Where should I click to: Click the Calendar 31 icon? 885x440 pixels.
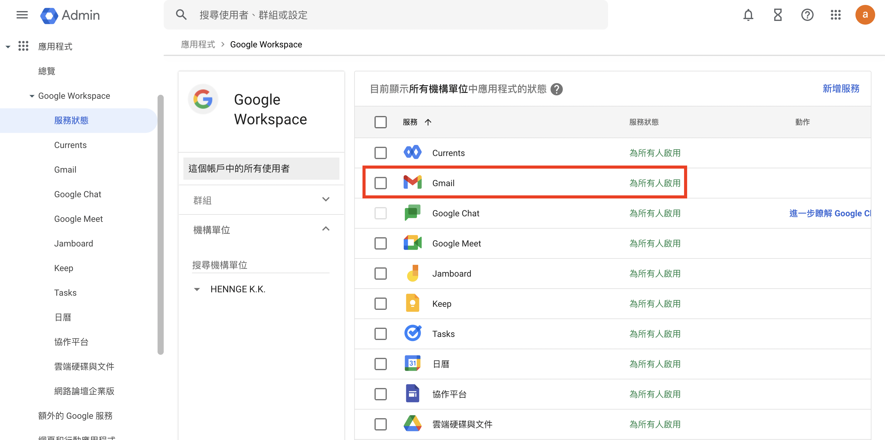(412, 363)
